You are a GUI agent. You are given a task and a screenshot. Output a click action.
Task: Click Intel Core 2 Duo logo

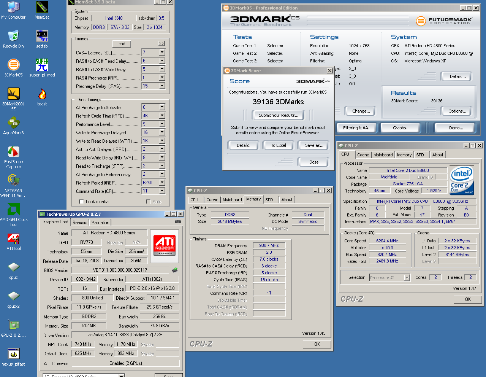pos(462,180)
